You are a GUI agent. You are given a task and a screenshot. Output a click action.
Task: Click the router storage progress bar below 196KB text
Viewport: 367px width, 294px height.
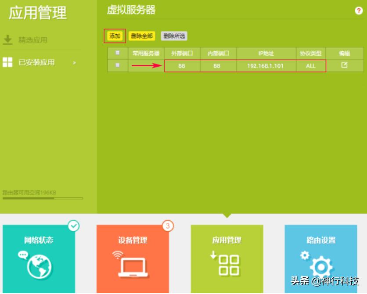(x=43, y=197)
